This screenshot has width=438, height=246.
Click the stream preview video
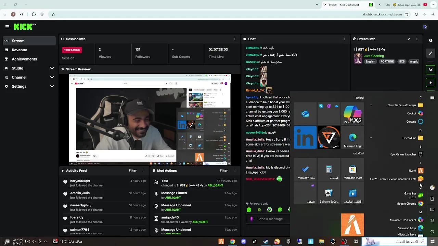coord(150,120)
